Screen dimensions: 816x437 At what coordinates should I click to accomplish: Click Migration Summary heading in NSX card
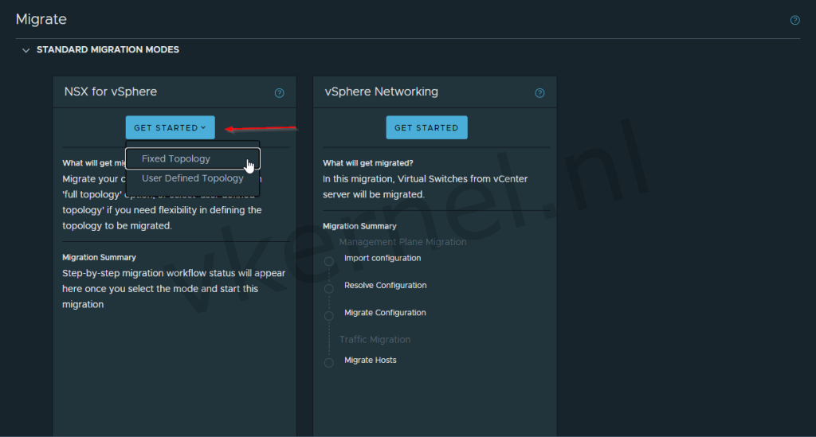[99, 257]
